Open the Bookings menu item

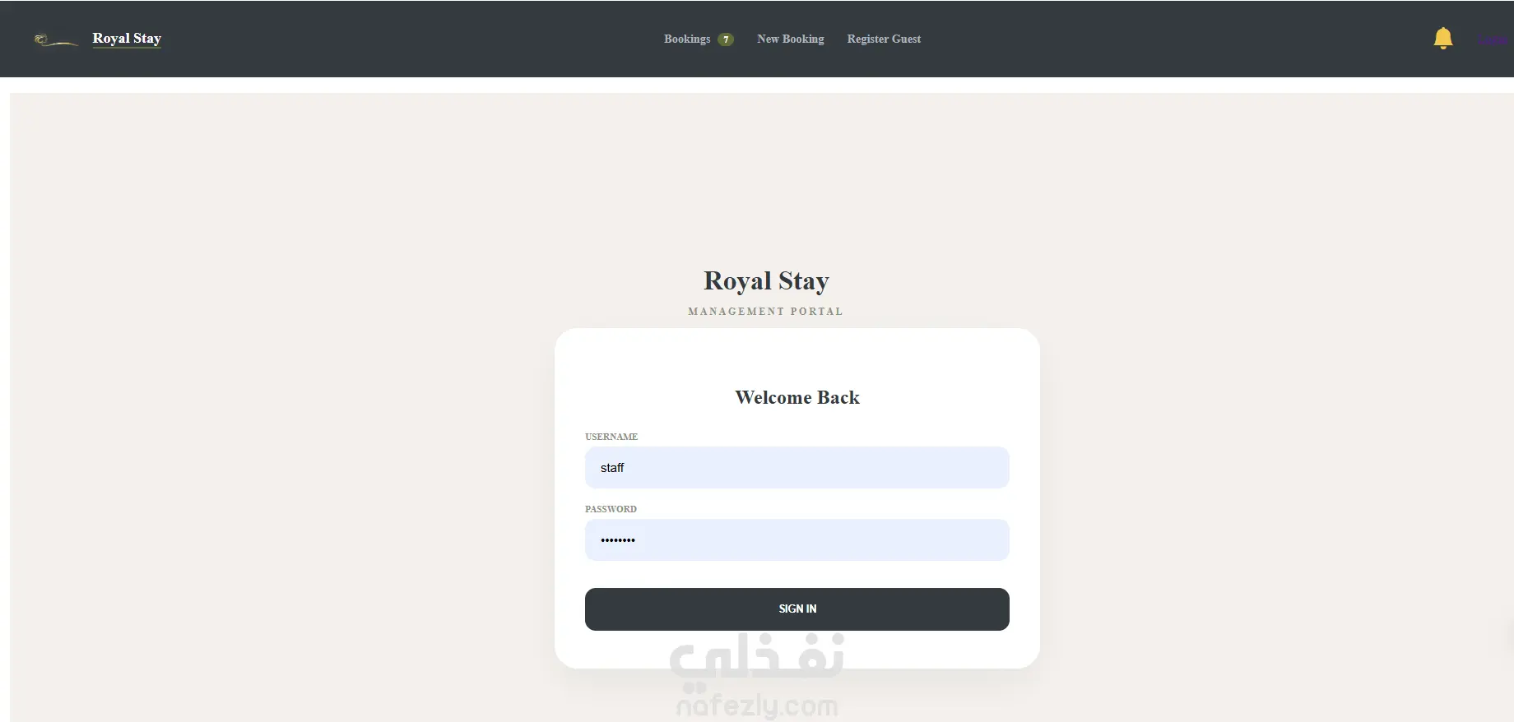[687, 39]
